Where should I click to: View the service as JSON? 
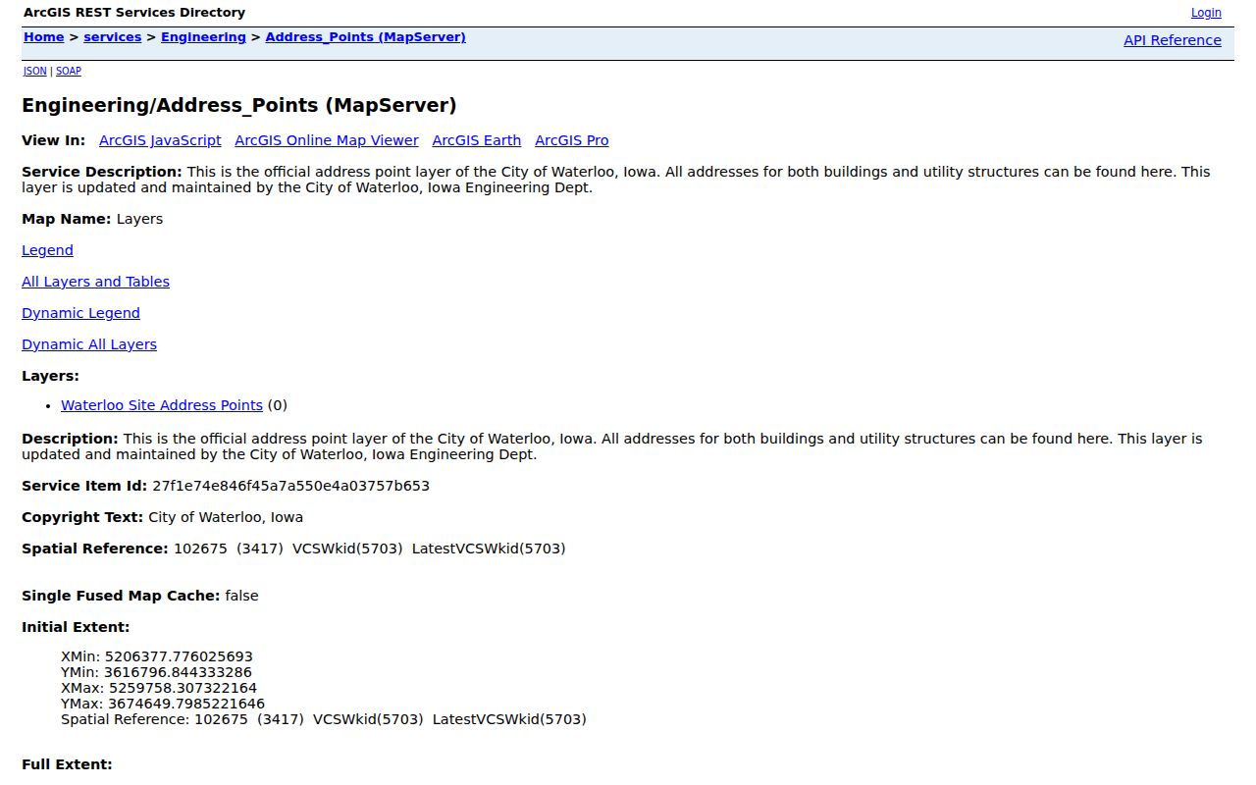click(x=35, y=71)
